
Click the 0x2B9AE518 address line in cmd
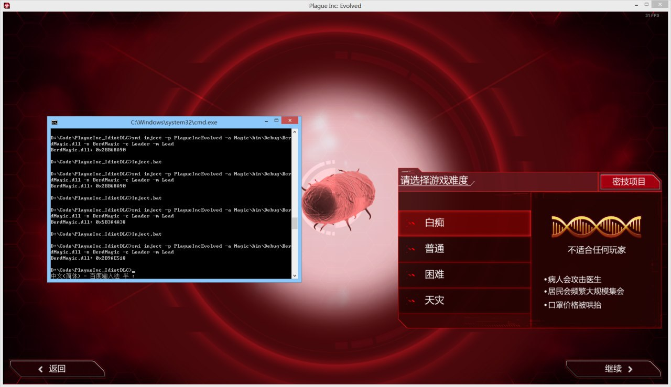click(x=88, y=258)
